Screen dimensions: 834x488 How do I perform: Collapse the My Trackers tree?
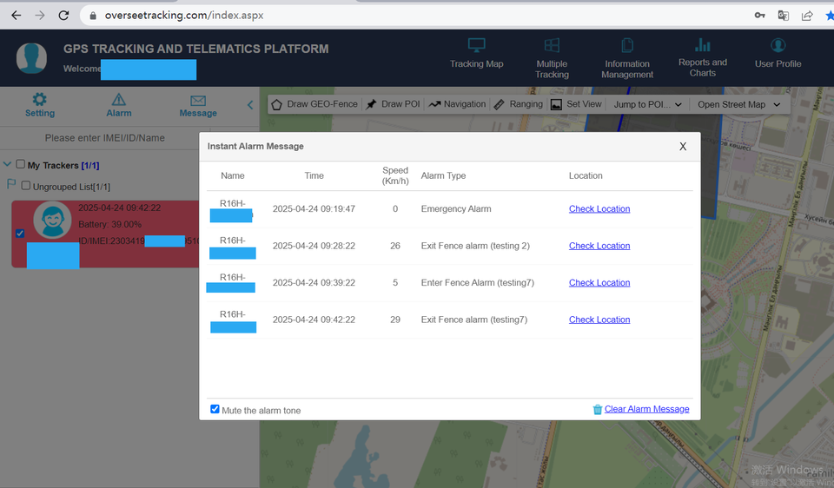coord(8,165)
